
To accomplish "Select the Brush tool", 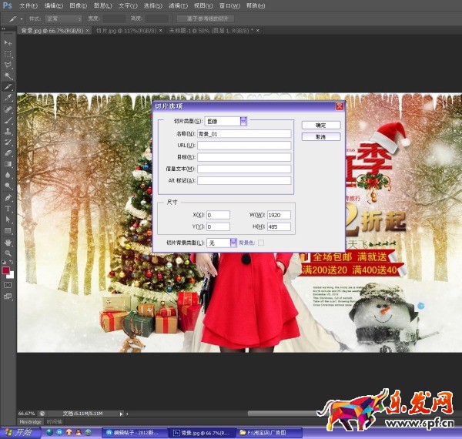I will [x=8, y=120].
